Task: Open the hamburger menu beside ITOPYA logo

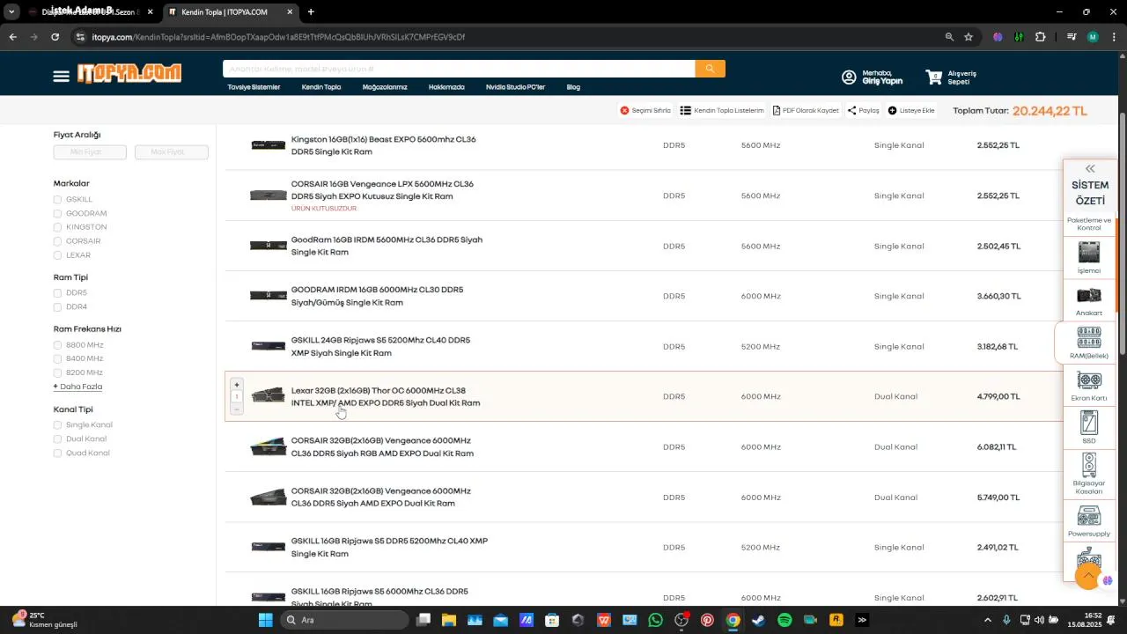Action: pyautogui.click(x=61, y=77)
